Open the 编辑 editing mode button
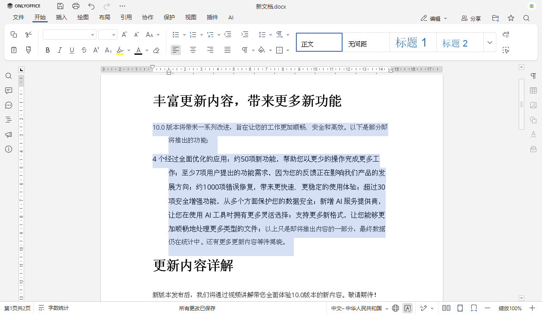This screenshot has height=315, width=542. [x=434, y=19]
